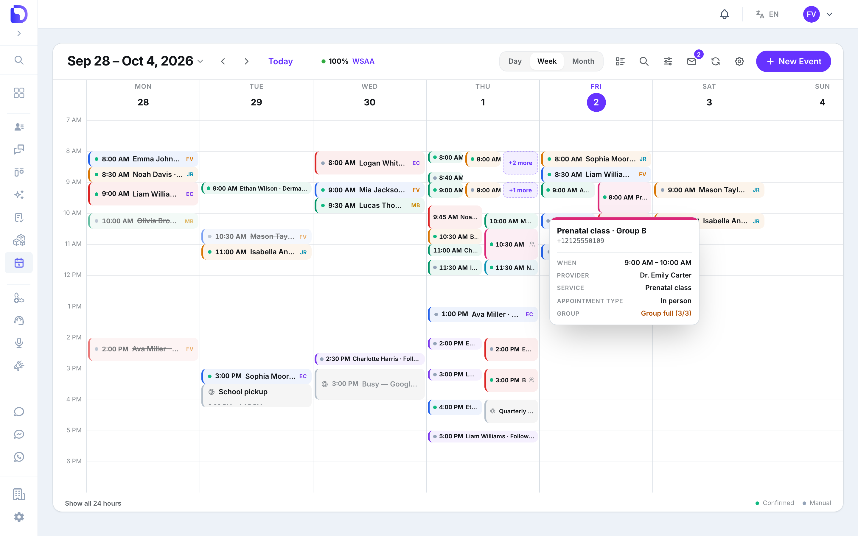Open the conversations chat icon in sidebar
The width and height of the screenshot is (858, 536).
(x=19, y=149)
